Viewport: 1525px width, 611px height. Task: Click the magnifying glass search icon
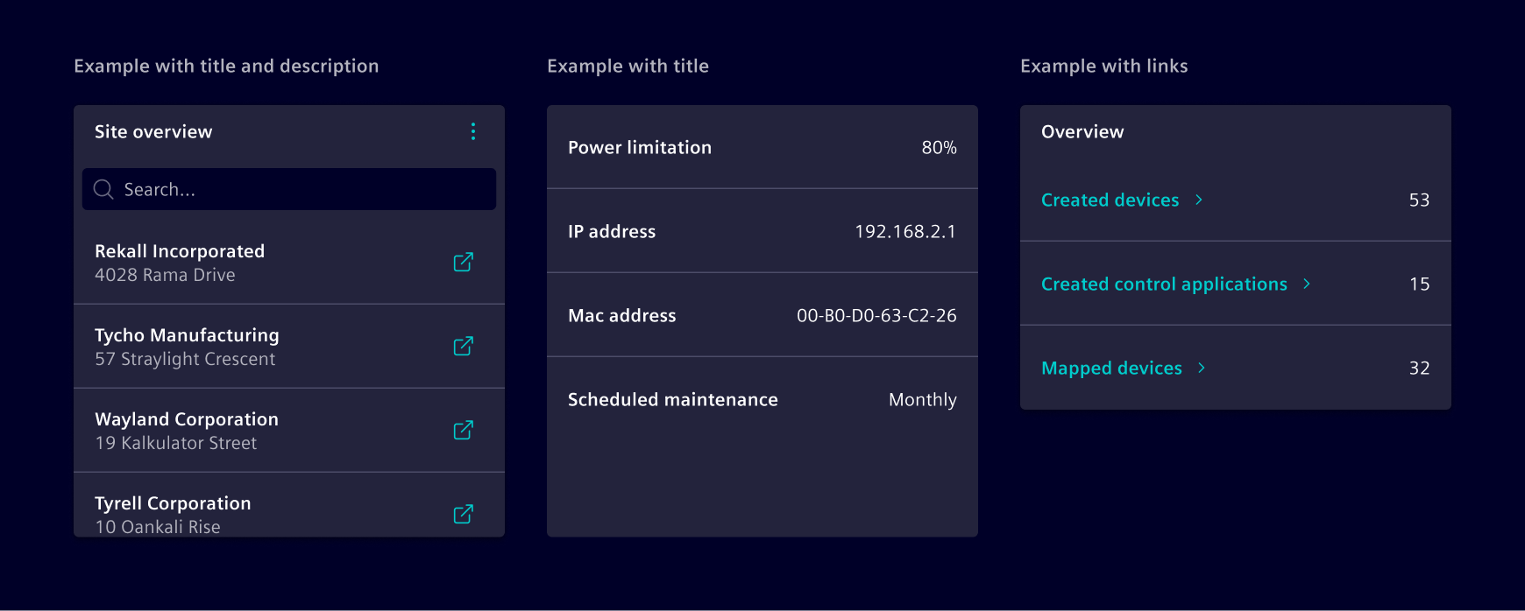pyautogui.click(x=103, y=189)
